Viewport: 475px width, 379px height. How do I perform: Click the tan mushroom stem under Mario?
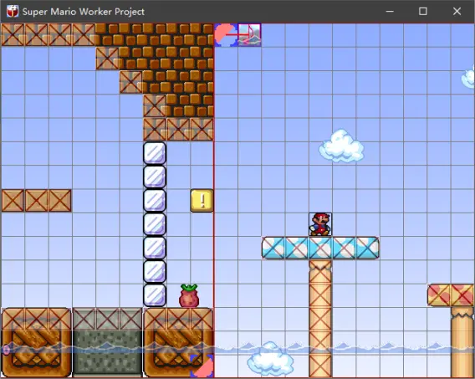[320, 319]
